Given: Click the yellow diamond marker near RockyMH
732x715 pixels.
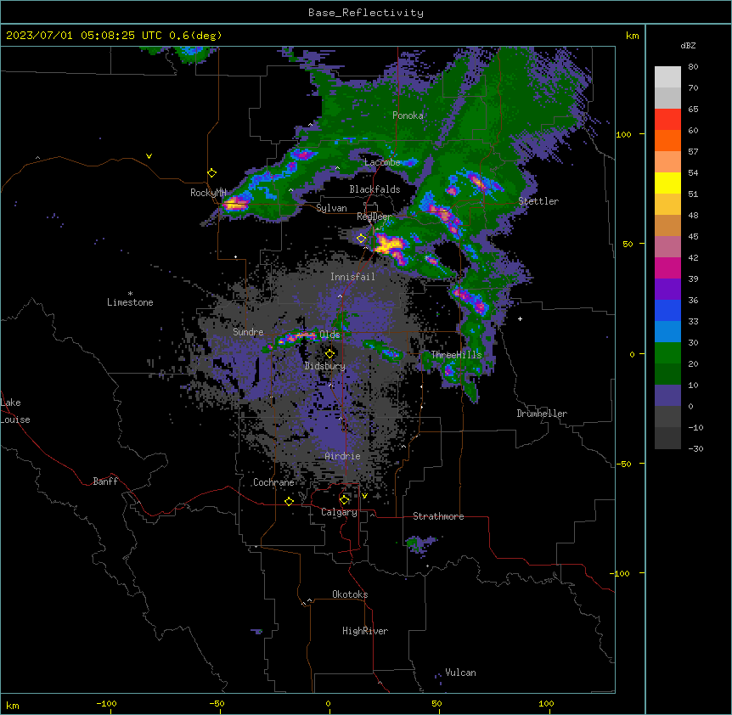Looking at the screenshot, I should (x=212, y=173).
